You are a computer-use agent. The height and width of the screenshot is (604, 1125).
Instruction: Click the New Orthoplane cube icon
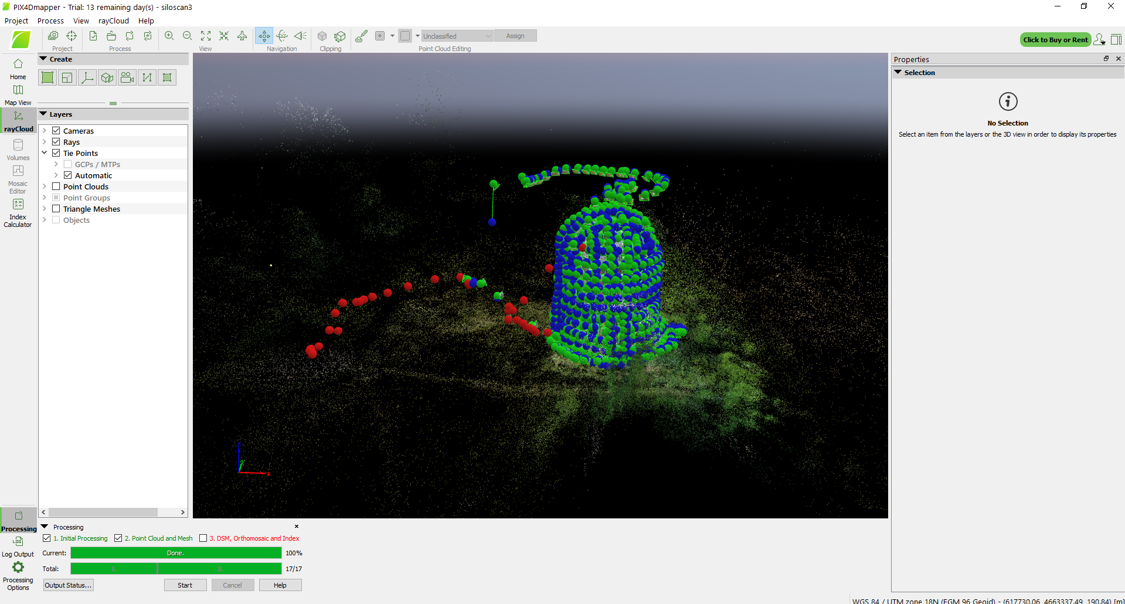(x=107, y=77)
